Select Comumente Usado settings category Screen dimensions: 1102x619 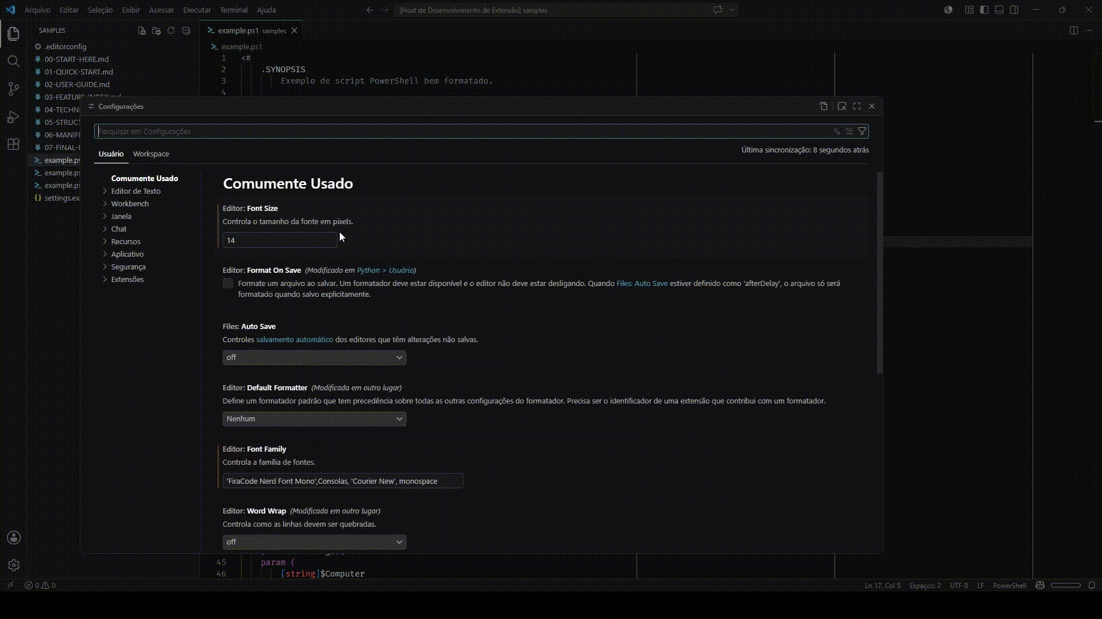145,178
